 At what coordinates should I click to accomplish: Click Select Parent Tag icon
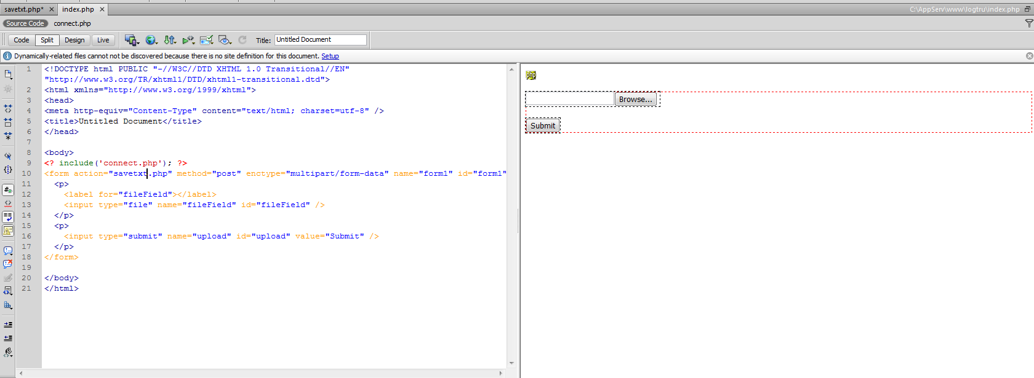(x=8, y=156)
